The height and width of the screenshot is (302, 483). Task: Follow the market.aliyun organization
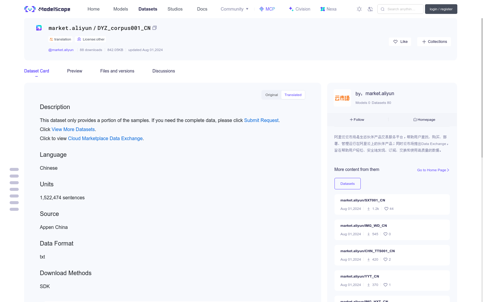357,120
